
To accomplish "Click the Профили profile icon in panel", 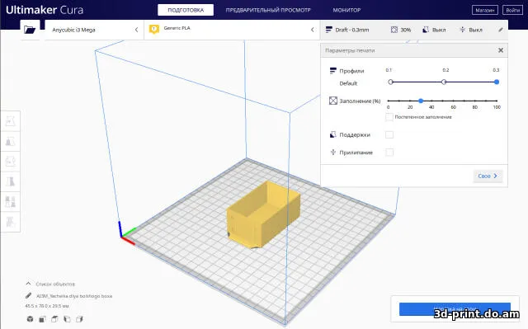I will (x=333, y=71).
